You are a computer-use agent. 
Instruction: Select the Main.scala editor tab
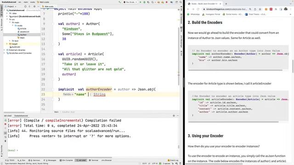click(x=48, y=6)
